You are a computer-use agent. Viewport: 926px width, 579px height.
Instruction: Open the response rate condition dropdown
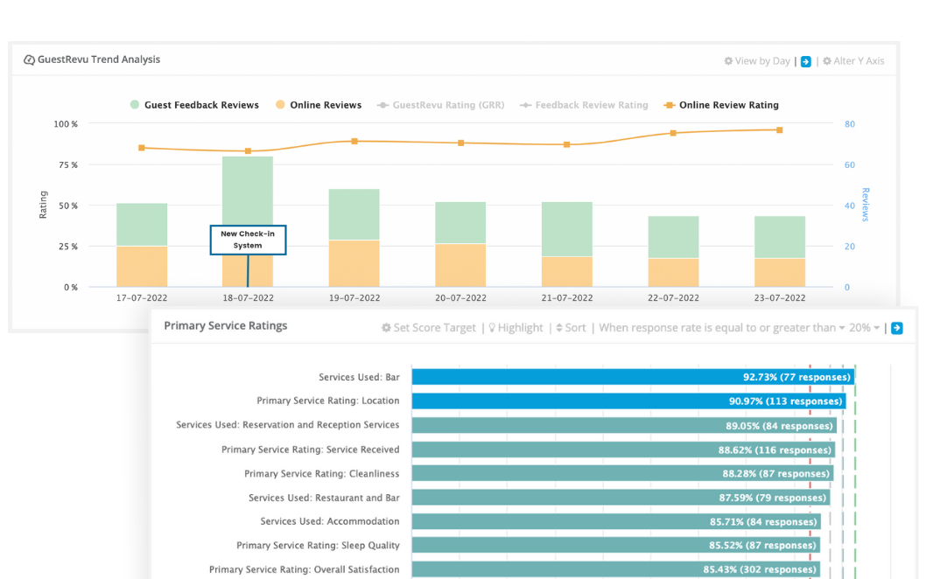click(722, 328)
